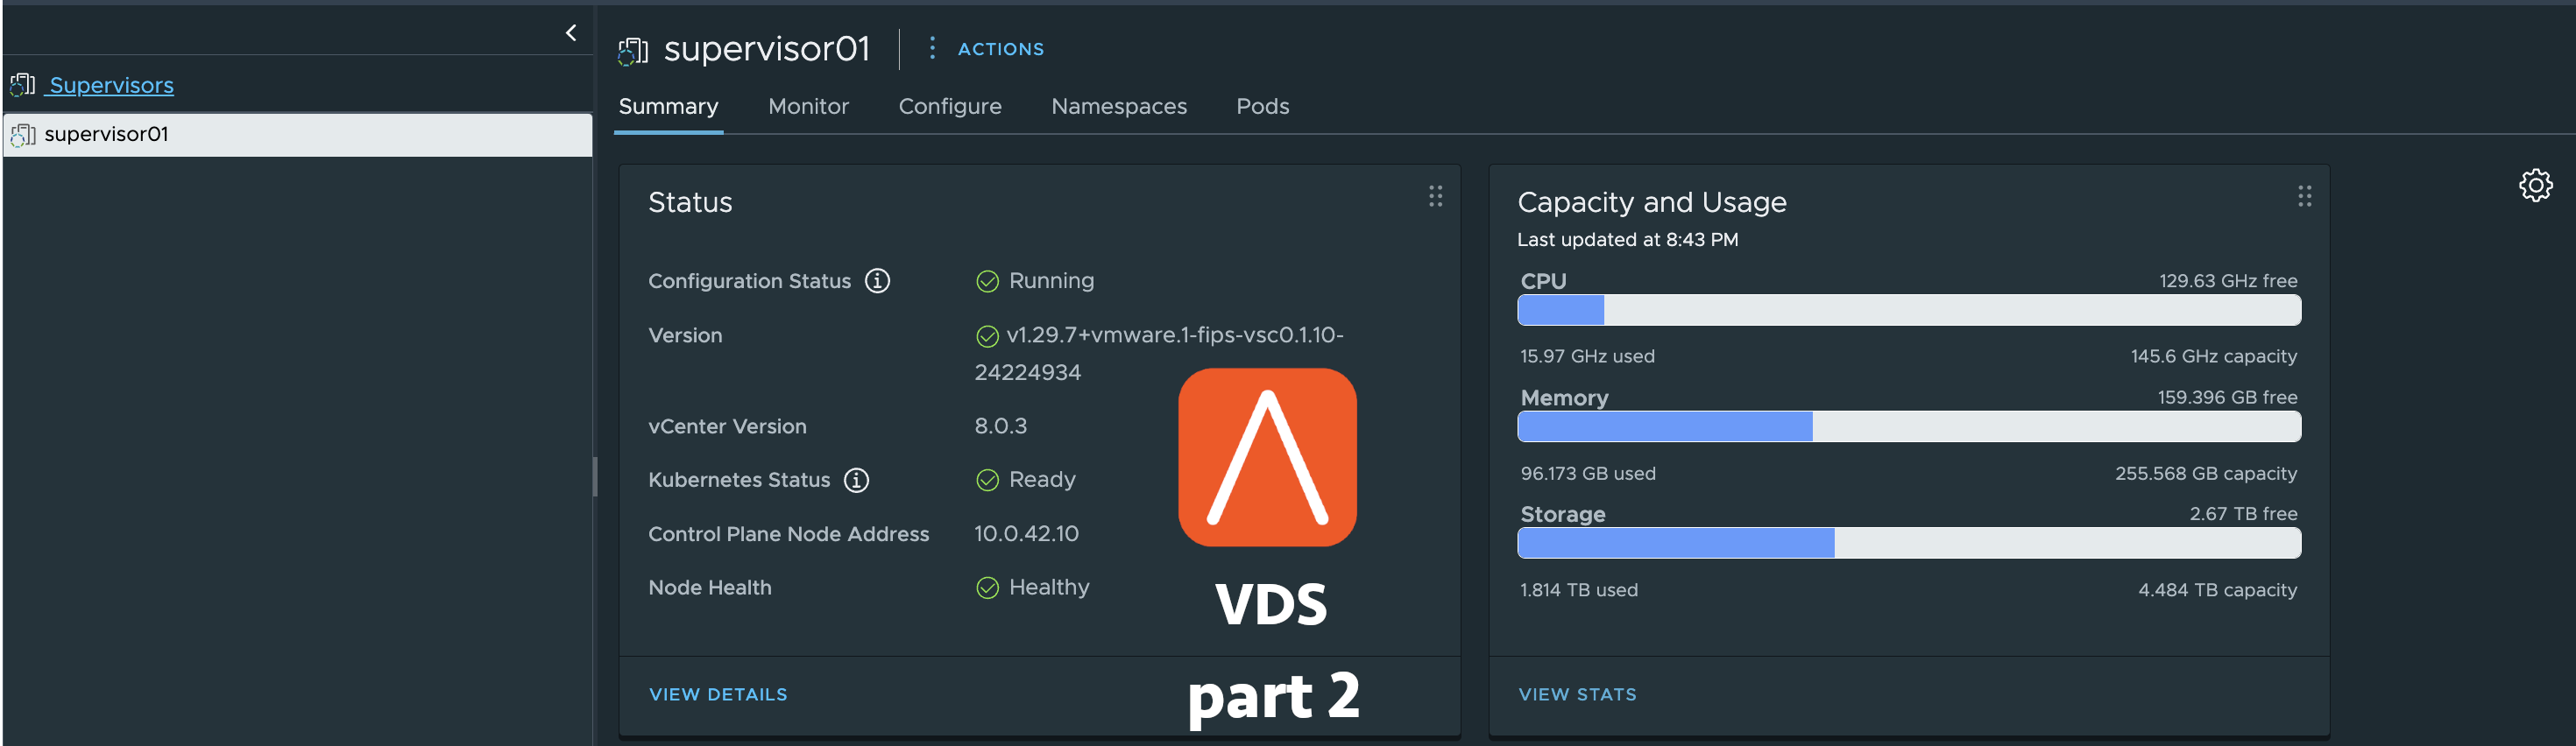Click the Healthy status check icon
This screenshot has height=746, width=2576.
[x=987, y=588]
